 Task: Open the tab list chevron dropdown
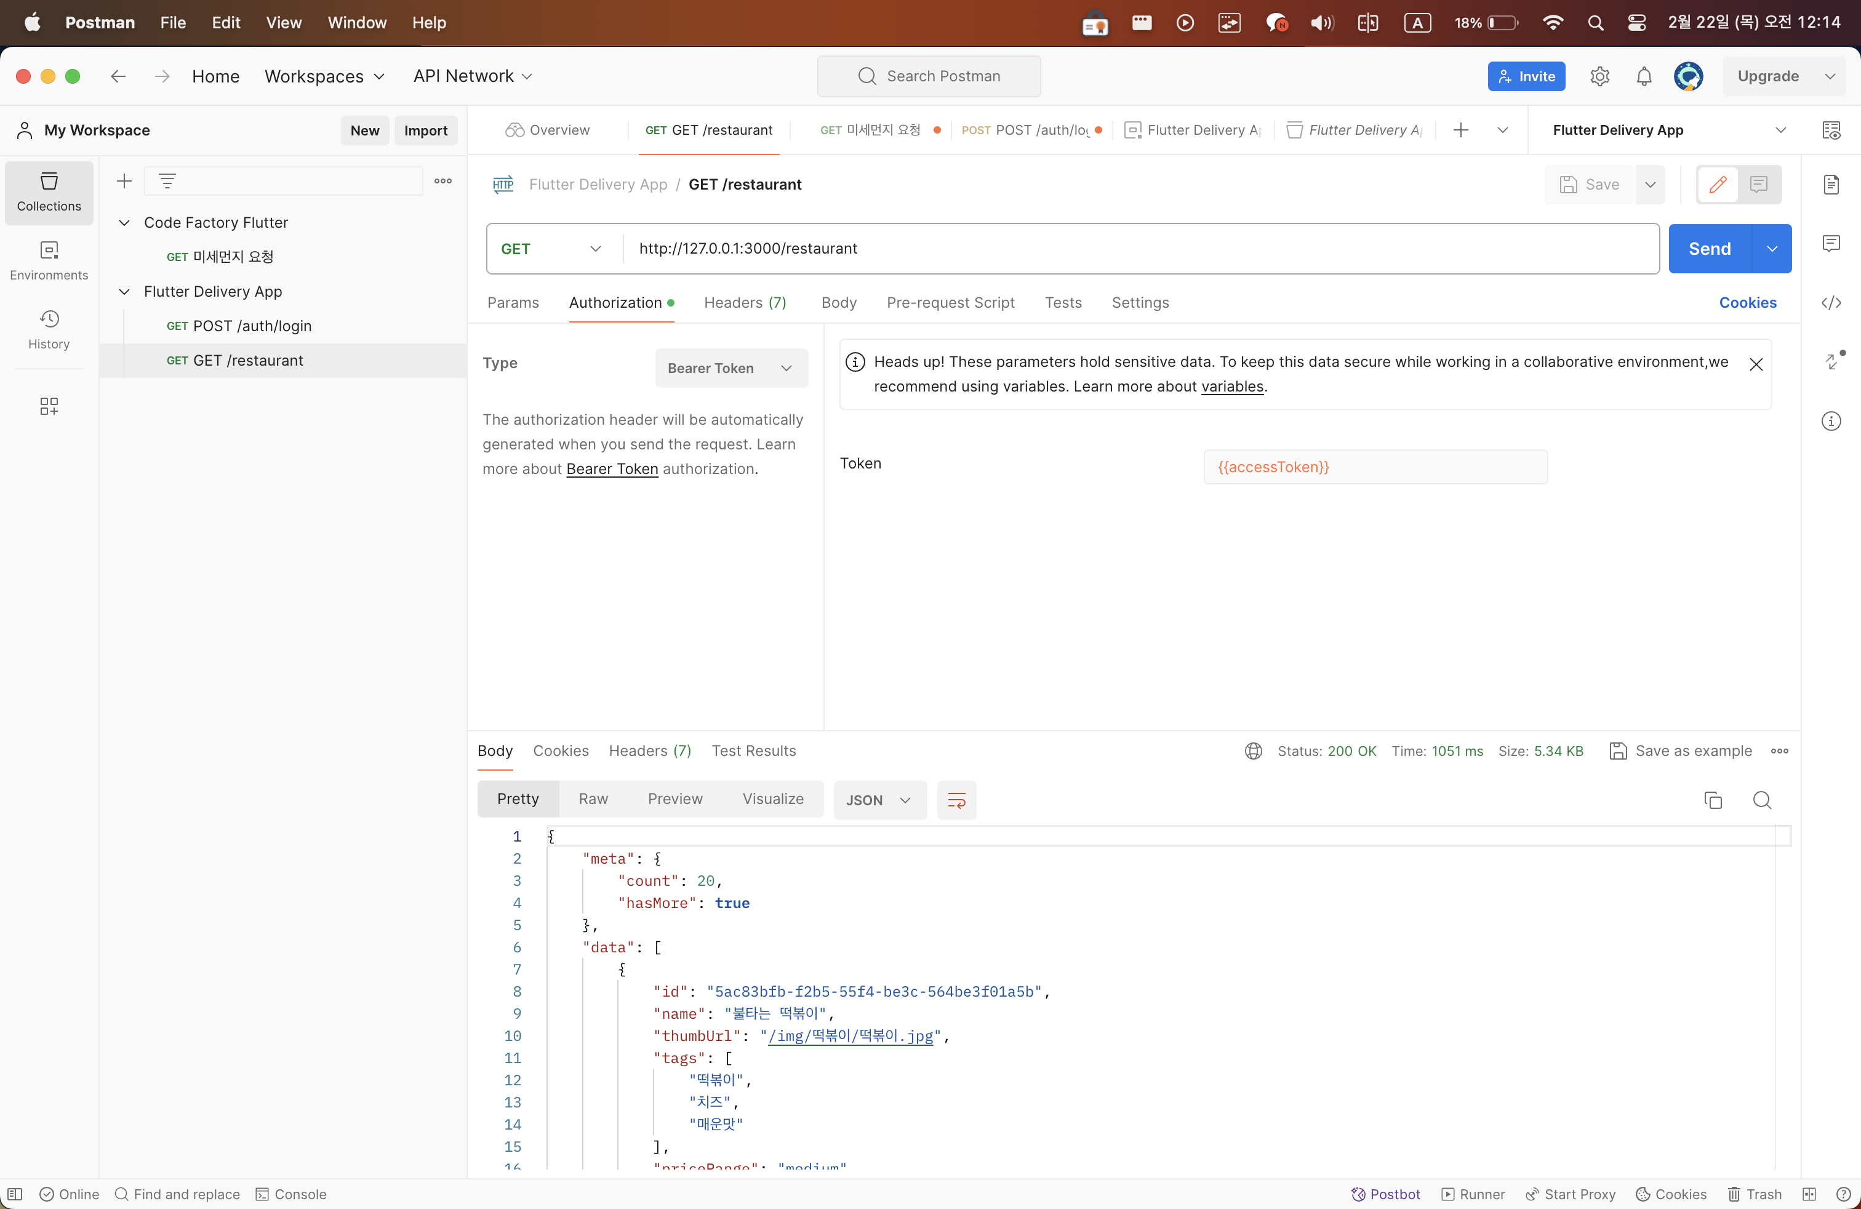(1502, 130)
